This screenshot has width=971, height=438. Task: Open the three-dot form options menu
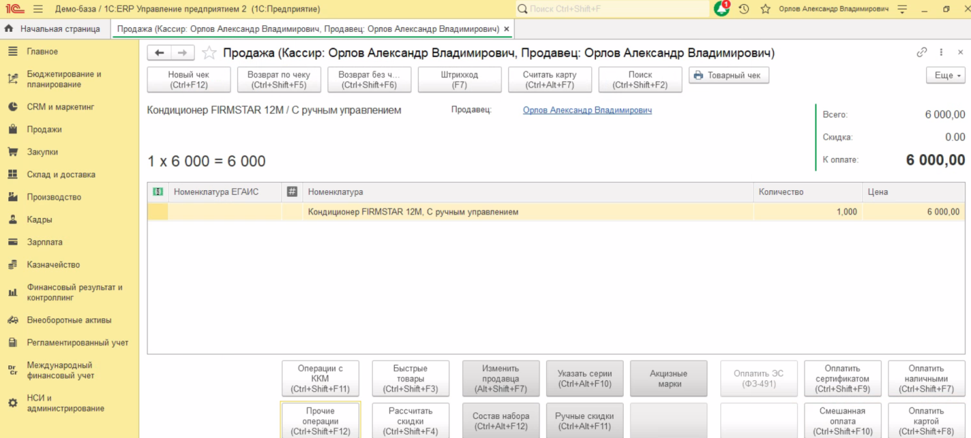[x=941, y=52]
